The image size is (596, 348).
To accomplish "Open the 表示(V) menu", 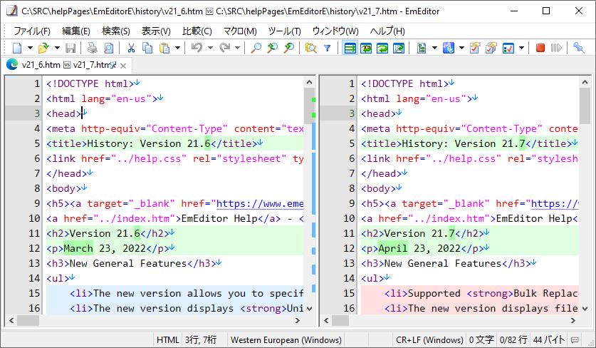I will coord(156,31).
